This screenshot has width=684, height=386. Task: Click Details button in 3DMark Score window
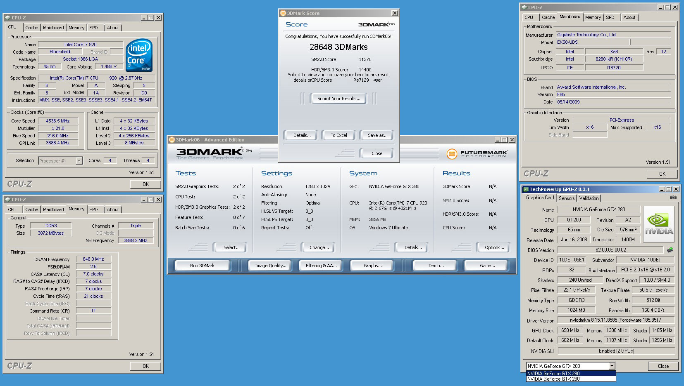pyautogui.click(x=302, y=135)
